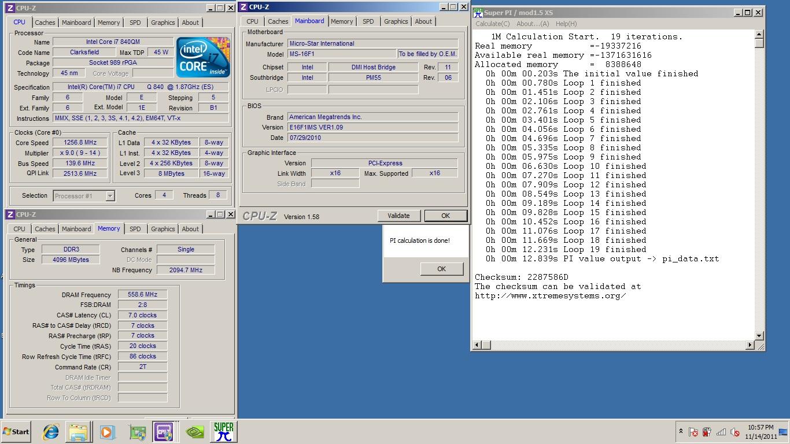Click Super PI vertical scrollbar up arrow
This screenshot has height=444, width=790.
point(759,35)
